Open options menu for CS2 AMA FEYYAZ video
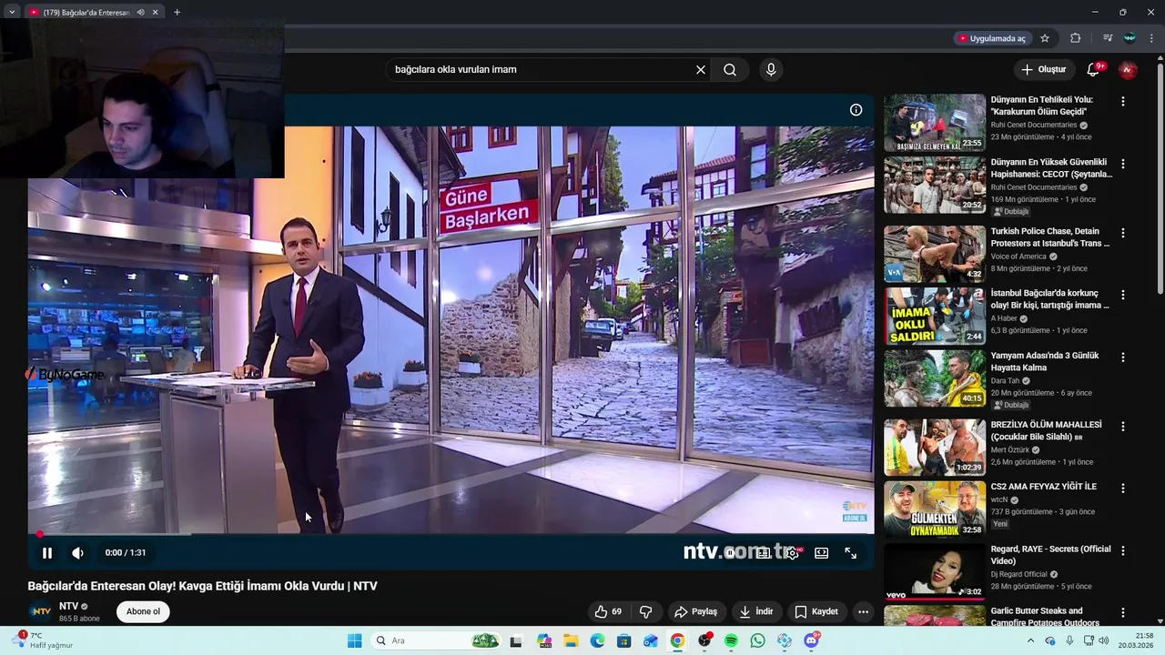1165x655 pixels. pos(1123,488)
